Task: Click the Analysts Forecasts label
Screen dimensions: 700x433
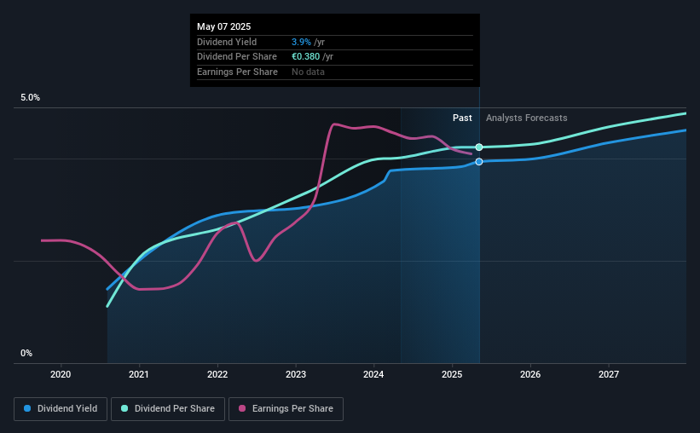Action: (527, 118)
